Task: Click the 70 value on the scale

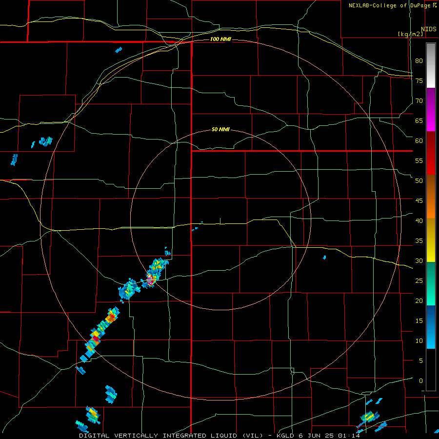Action: (x=419, y=101)
